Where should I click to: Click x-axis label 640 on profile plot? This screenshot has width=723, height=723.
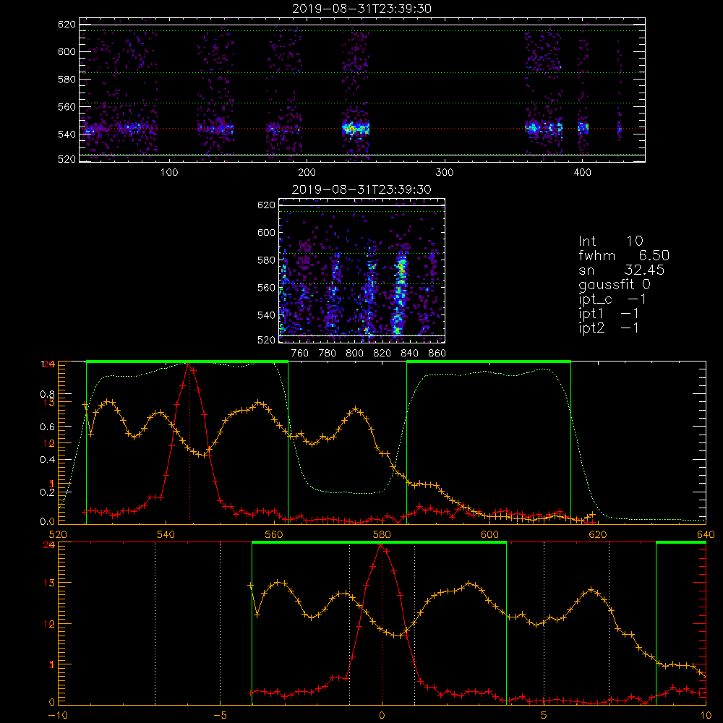click(706, 535)
